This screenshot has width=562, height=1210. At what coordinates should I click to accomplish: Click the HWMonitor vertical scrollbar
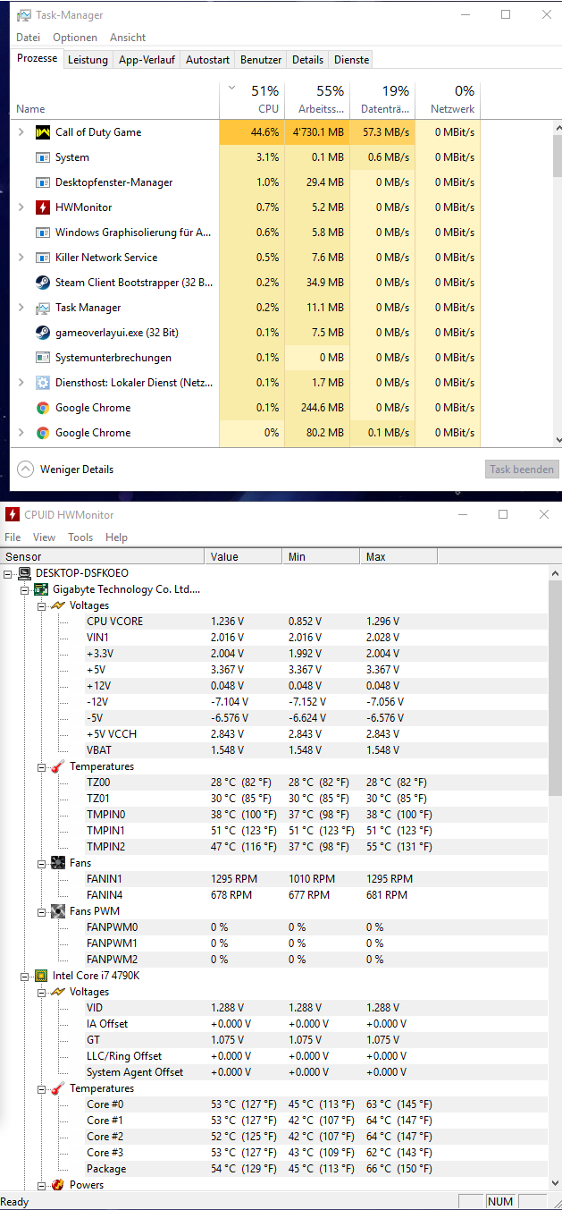[x=554, y=878]
